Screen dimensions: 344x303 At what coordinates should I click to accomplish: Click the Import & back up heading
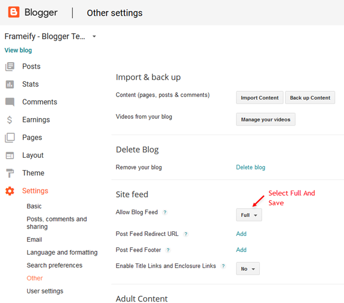point(148,78)
